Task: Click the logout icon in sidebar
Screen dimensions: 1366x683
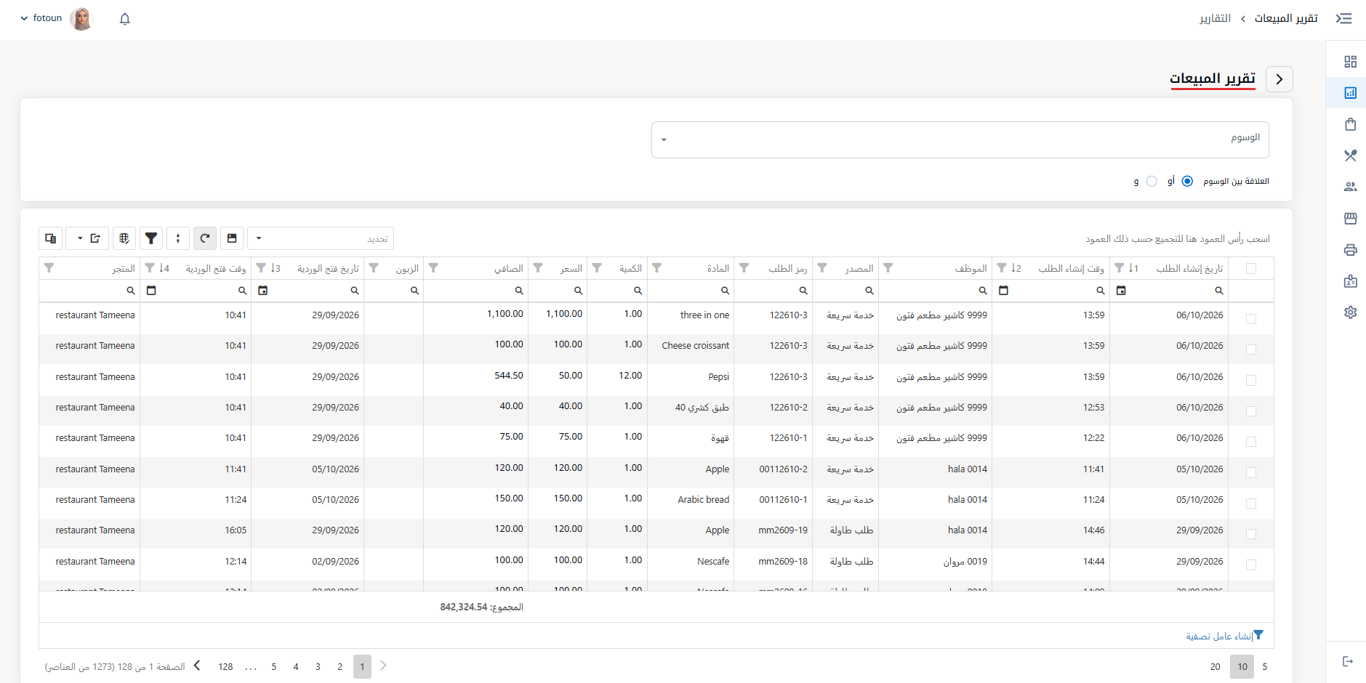Action: (x=1348, y=661)
